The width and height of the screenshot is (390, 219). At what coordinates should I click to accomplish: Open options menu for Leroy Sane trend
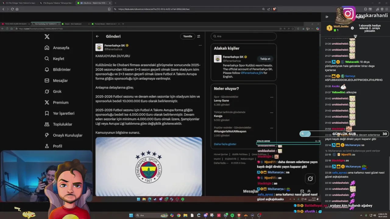271,97
